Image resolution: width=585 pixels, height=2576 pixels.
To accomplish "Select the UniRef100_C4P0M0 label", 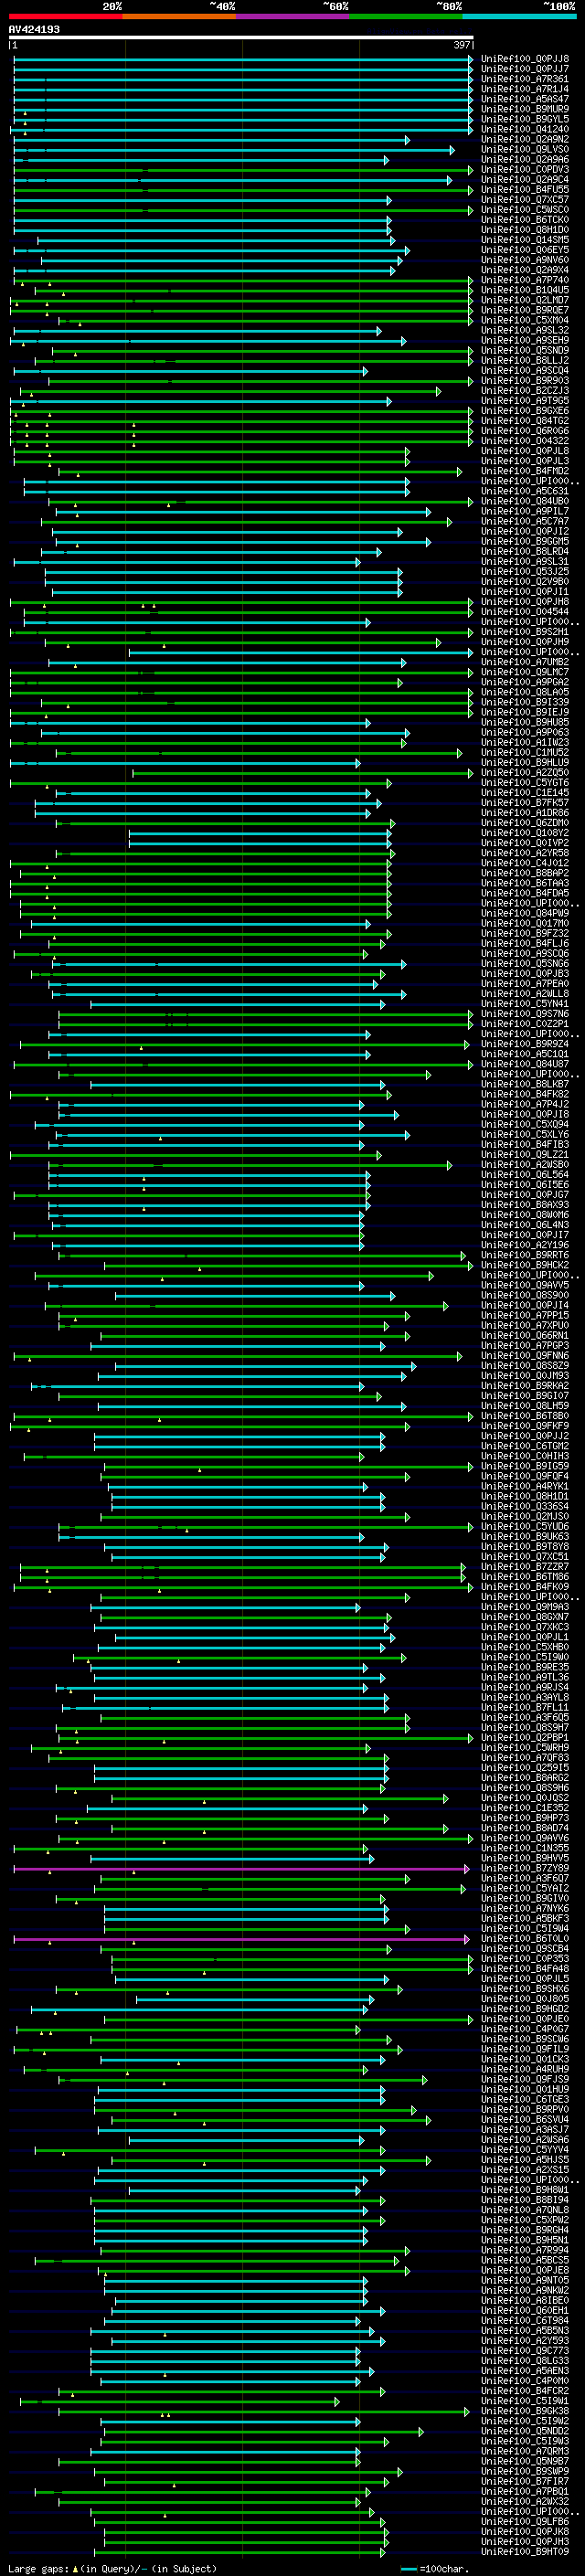I will [x=525, y=2381].
